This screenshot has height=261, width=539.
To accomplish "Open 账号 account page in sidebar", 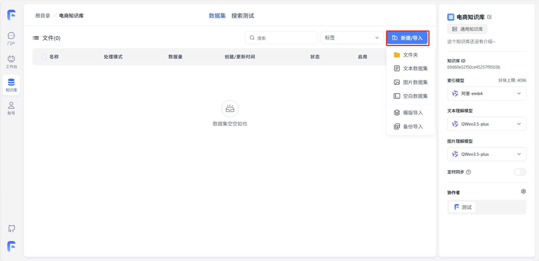I will [x=11, y=108].
